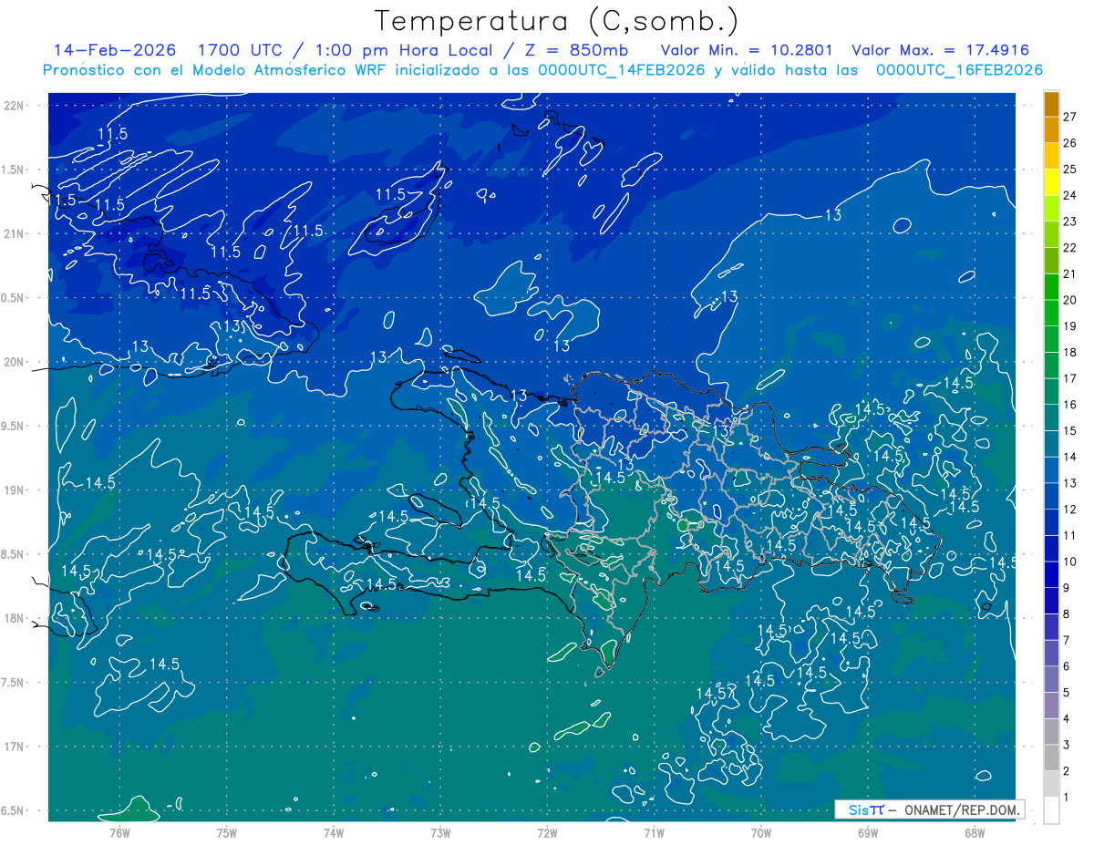Click the "1700 UTC" time text

pyautogui.click(x=240, y=50)
